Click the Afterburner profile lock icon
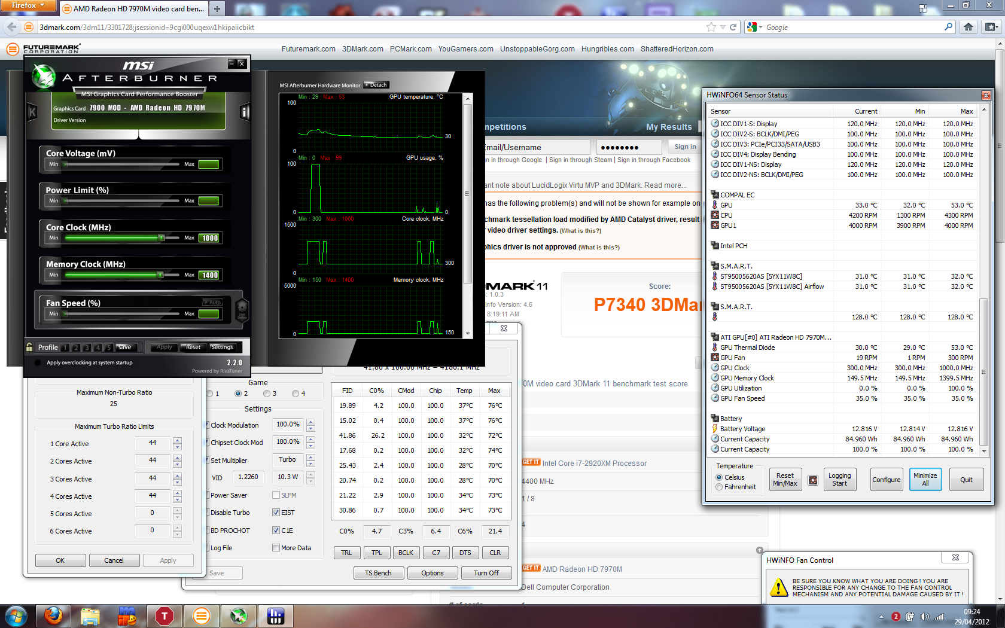This screenshot has height=628, width=1005. tap(29, 347)
